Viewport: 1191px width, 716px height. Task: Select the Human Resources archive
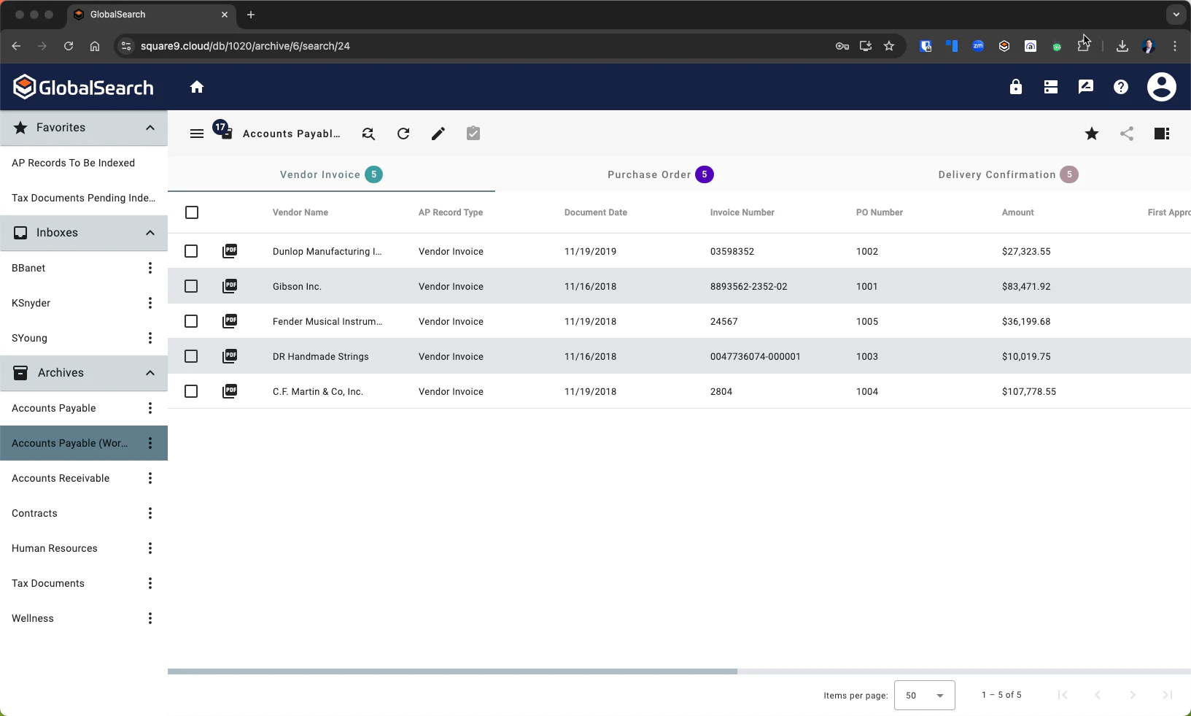pyautogui.click(x=55, y=548)
